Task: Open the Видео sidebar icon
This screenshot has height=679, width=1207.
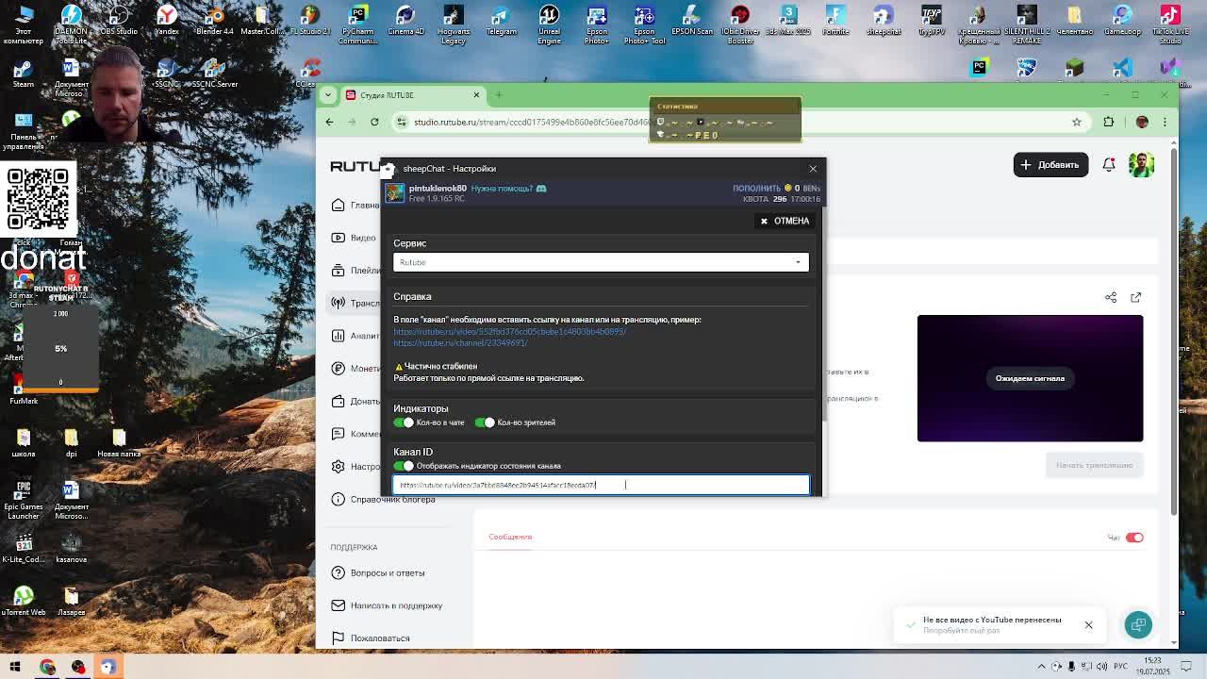Action: point(338,238)
